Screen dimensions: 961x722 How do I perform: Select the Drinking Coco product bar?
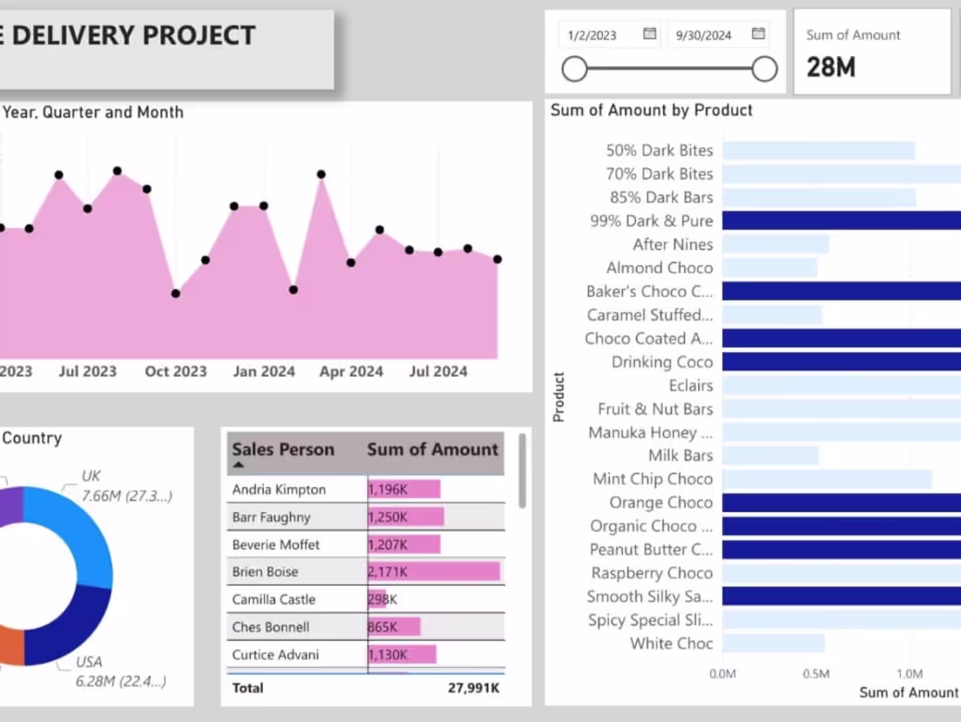tap(841, 362)
